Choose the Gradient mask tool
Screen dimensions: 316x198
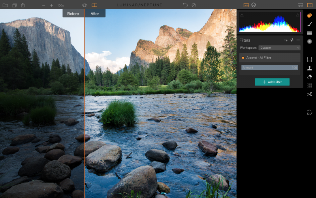click(x=310, y=33)
